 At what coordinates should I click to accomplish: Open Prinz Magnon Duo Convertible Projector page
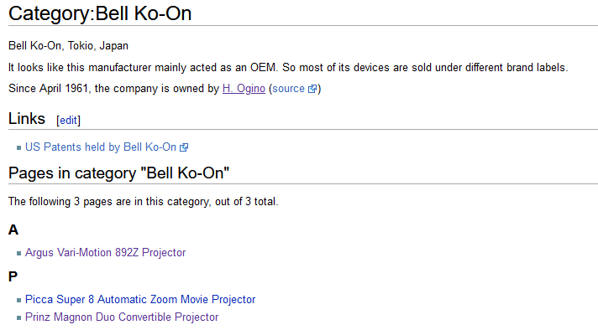(122, 317)
